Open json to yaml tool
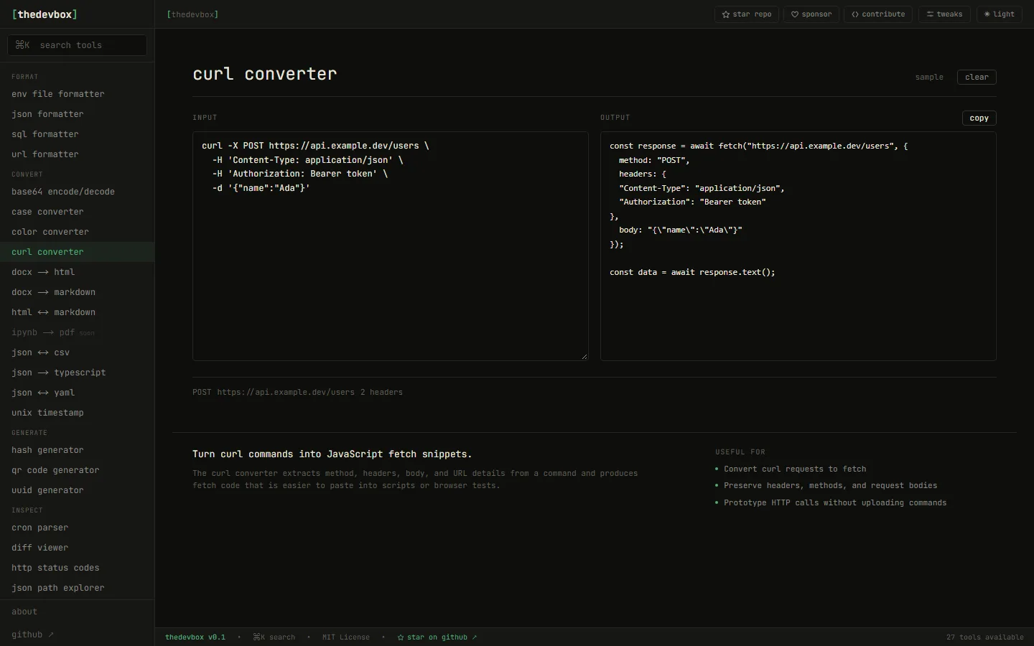The height and width of the screenshot is (646, 1034). (77, 393)
